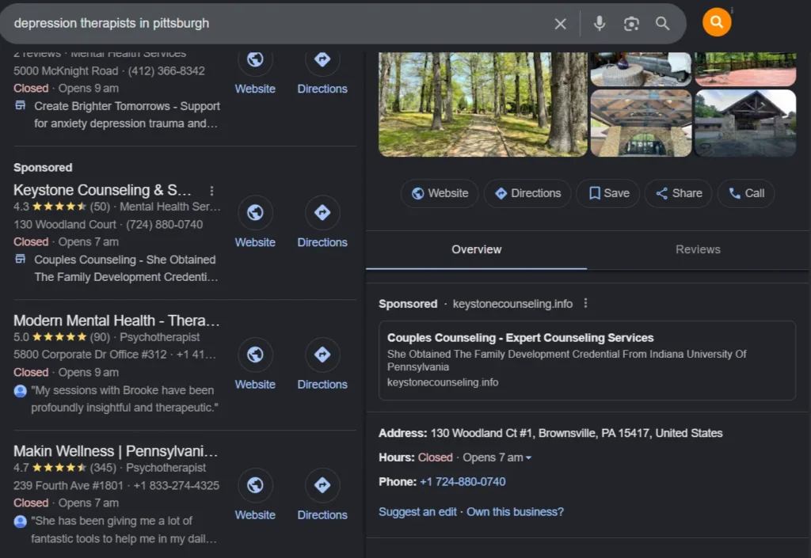Call the phone number +1 724-880-0740 link
The image size is (811, 558).
click(x=463, y=482)
